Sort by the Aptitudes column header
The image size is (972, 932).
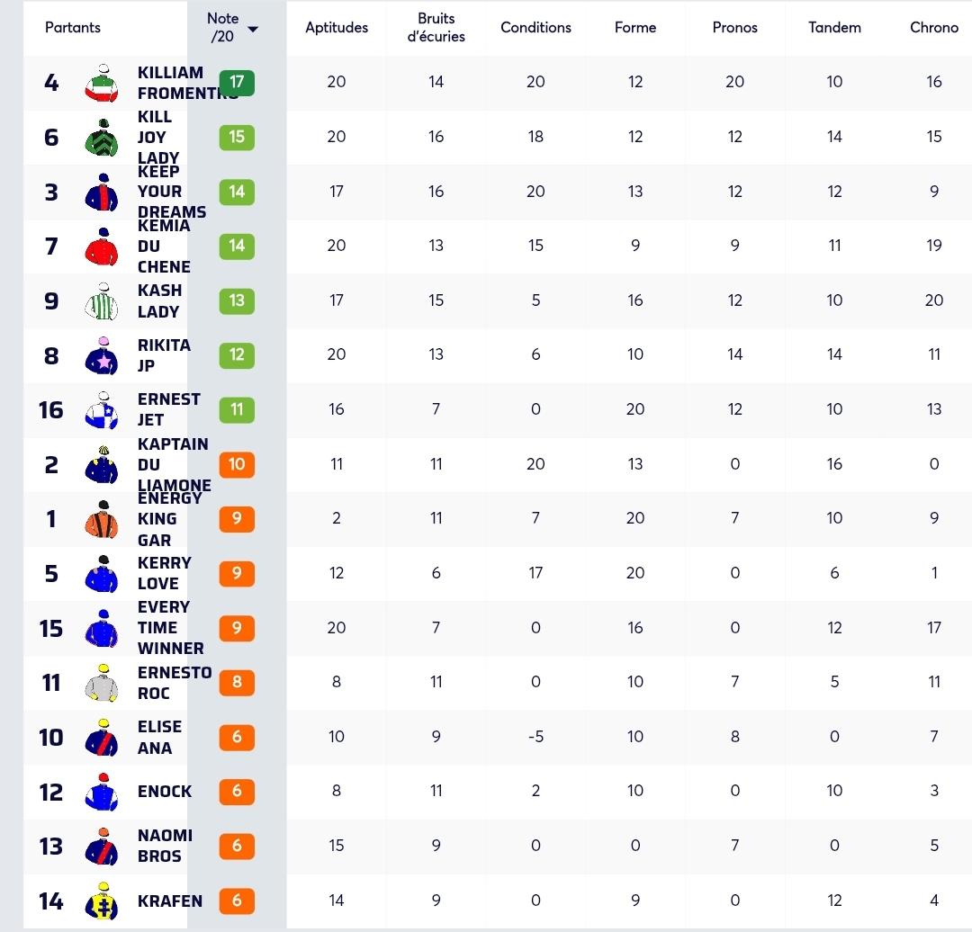[337, 27]
